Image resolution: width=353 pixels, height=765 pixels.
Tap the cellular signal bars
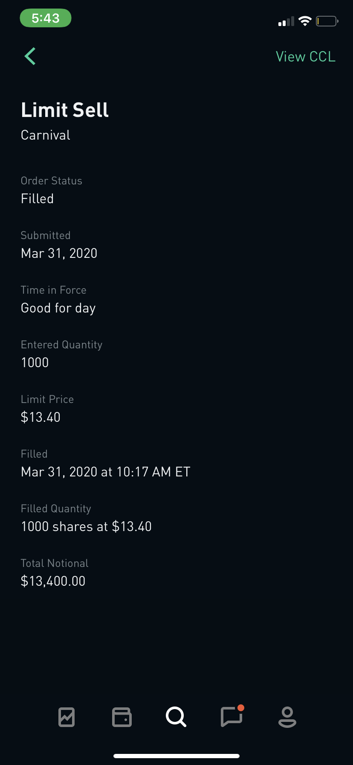[286, 21]
